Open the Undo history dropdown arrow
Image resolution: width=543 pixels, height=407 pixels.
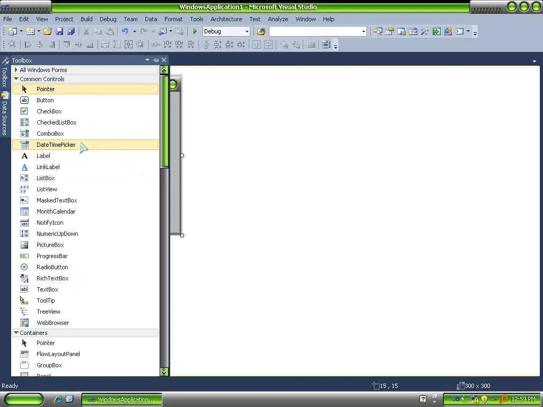coord(134,31)
